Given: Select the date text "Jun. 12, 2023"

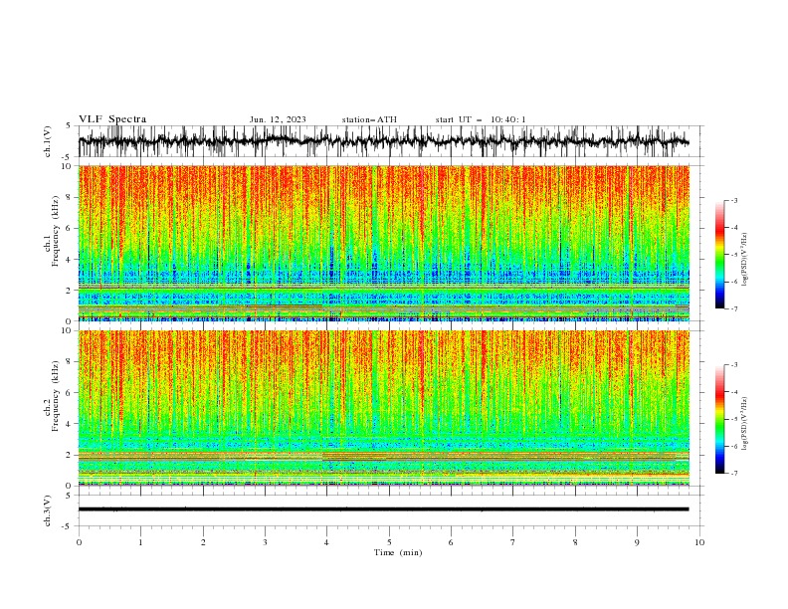Looking at the screenshot, I should click(278, 119).
